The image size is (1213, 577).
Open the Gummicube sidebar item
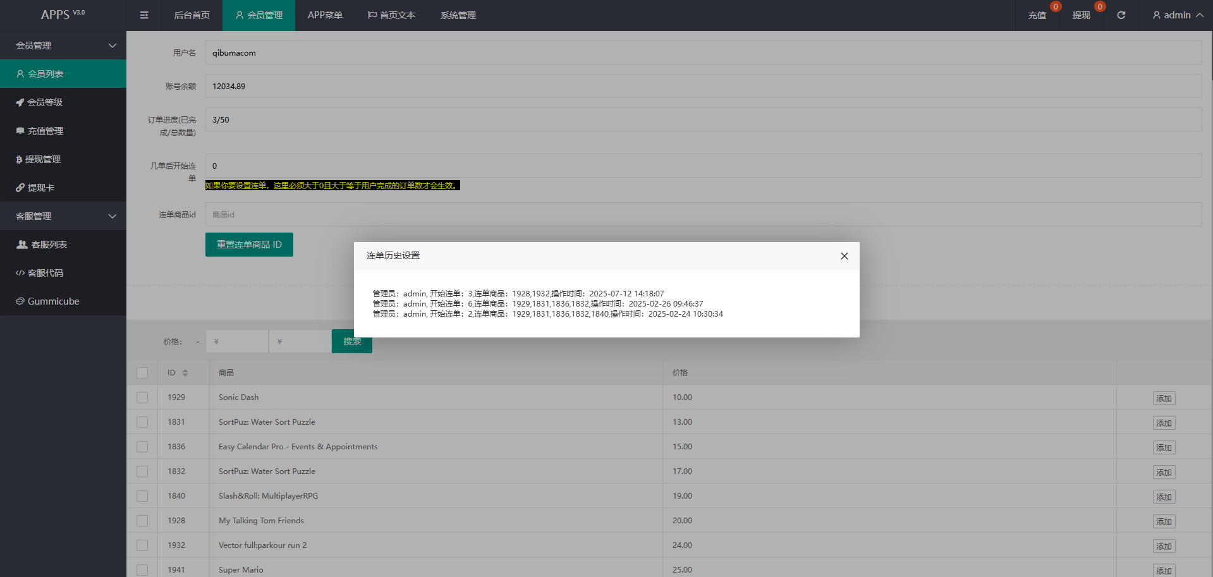coord(53,301)
